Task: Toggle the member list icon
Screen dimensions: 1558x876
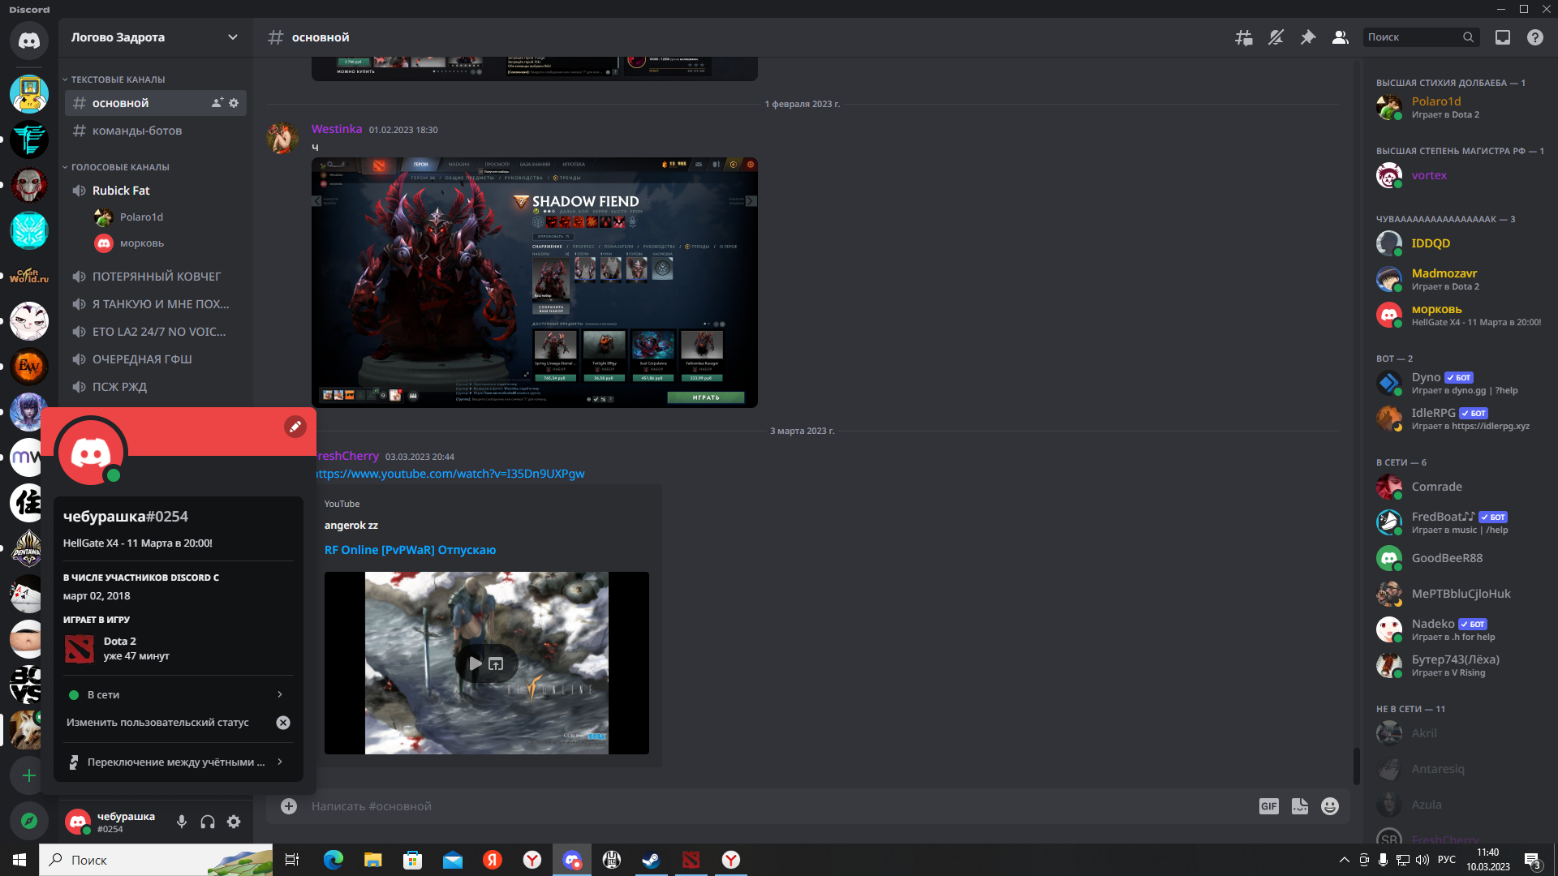Action: pyautogui.click(x=1341, y=37)
